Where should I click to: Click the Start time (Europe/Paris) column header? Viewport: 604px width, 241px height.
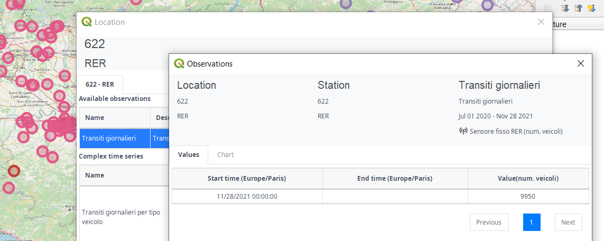click(x=247, y=178)
